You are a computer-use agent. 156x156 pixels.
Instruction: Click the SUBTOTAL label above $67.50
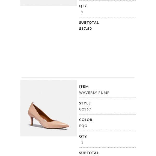pos(89,23)
